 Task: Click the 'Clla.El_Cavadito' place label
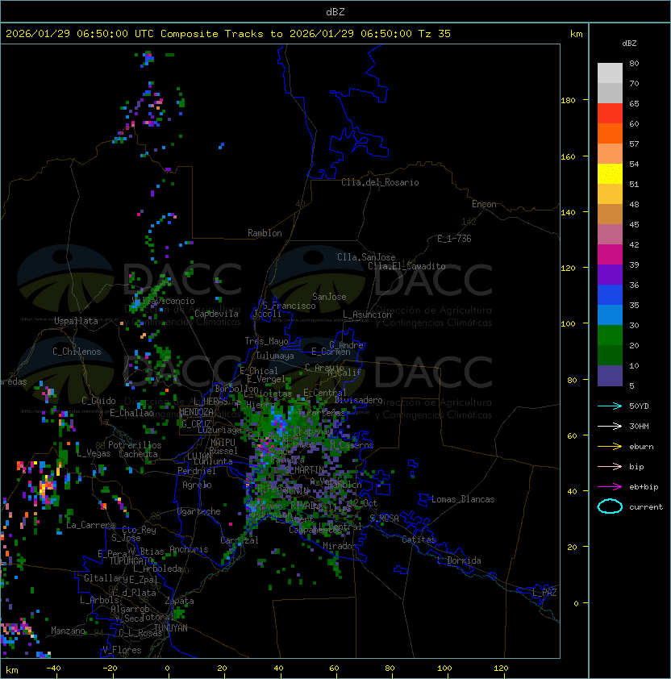[406, 266]
